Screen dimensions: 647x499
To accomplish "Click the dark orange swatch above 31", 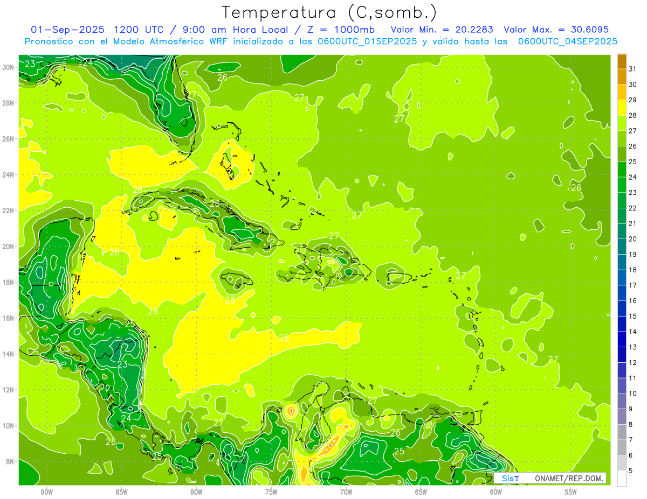I will 622,61.
